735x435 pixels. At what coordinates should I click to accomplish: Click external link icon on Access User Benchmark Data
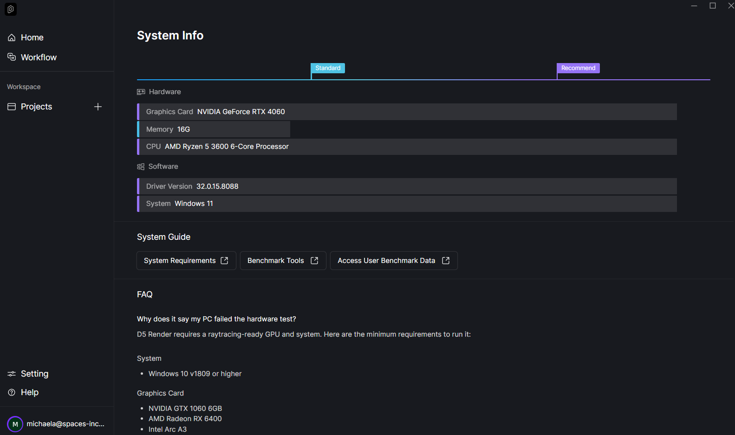click(x=446, y=261)
